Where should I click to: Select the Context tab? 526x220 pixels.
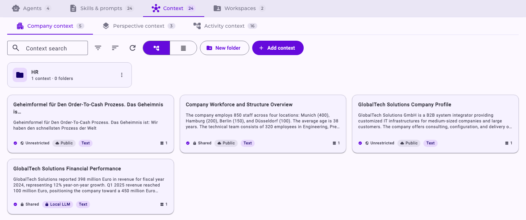tap(174, 8)
